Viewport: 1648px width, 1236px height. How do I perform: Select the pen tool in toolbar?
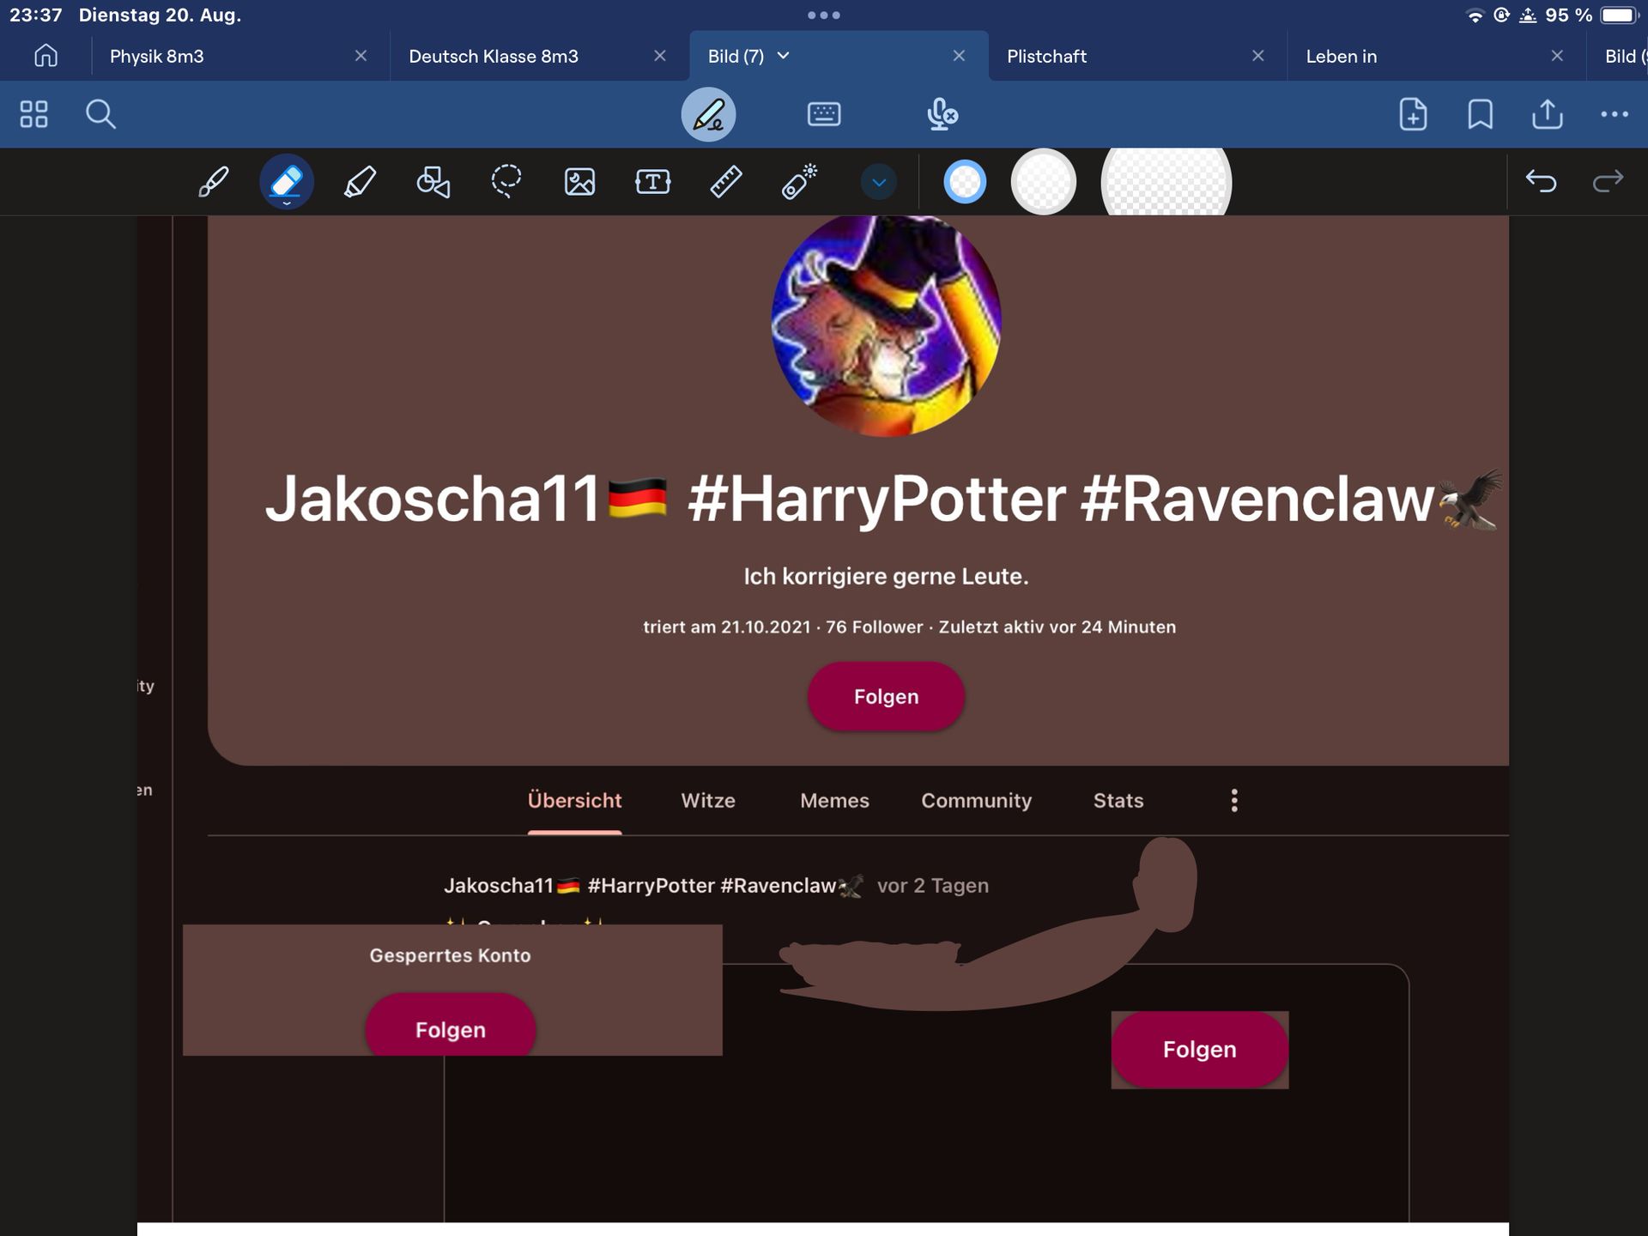pos(213,182)
